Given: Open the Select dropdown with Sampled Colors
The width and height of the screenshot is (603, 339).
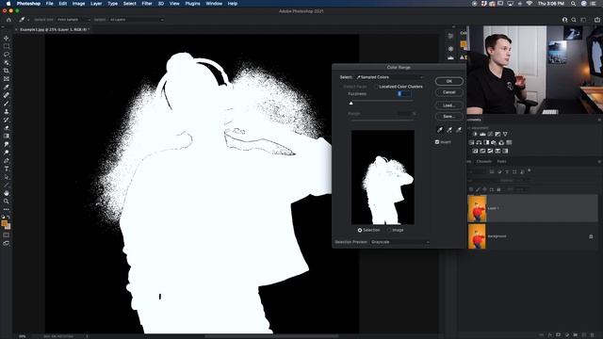Looking at the screenshot, I should pos(389,77).
